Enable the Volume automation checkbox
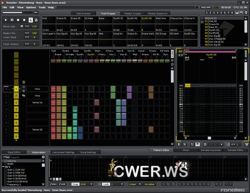Image resolution: width=250 pixels, height=193 pixels. coord(5,161)
